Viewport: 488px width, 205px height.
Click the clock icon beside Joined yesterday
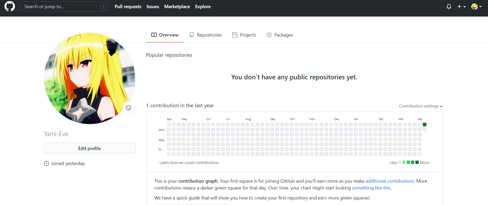pos(46,163)
